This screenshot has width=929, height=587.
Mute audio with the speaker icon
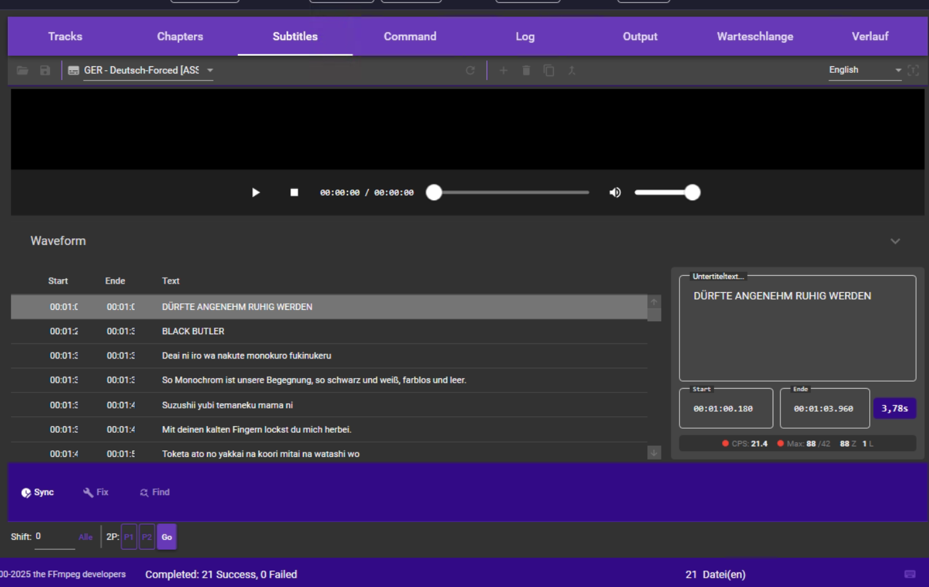(615, 192)
